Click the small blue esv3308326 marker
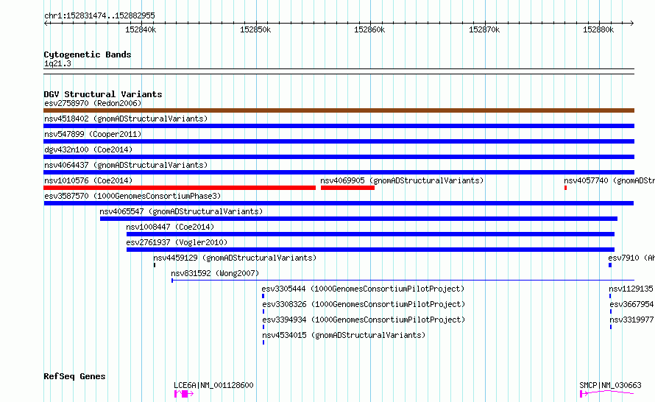 point(263,311)
